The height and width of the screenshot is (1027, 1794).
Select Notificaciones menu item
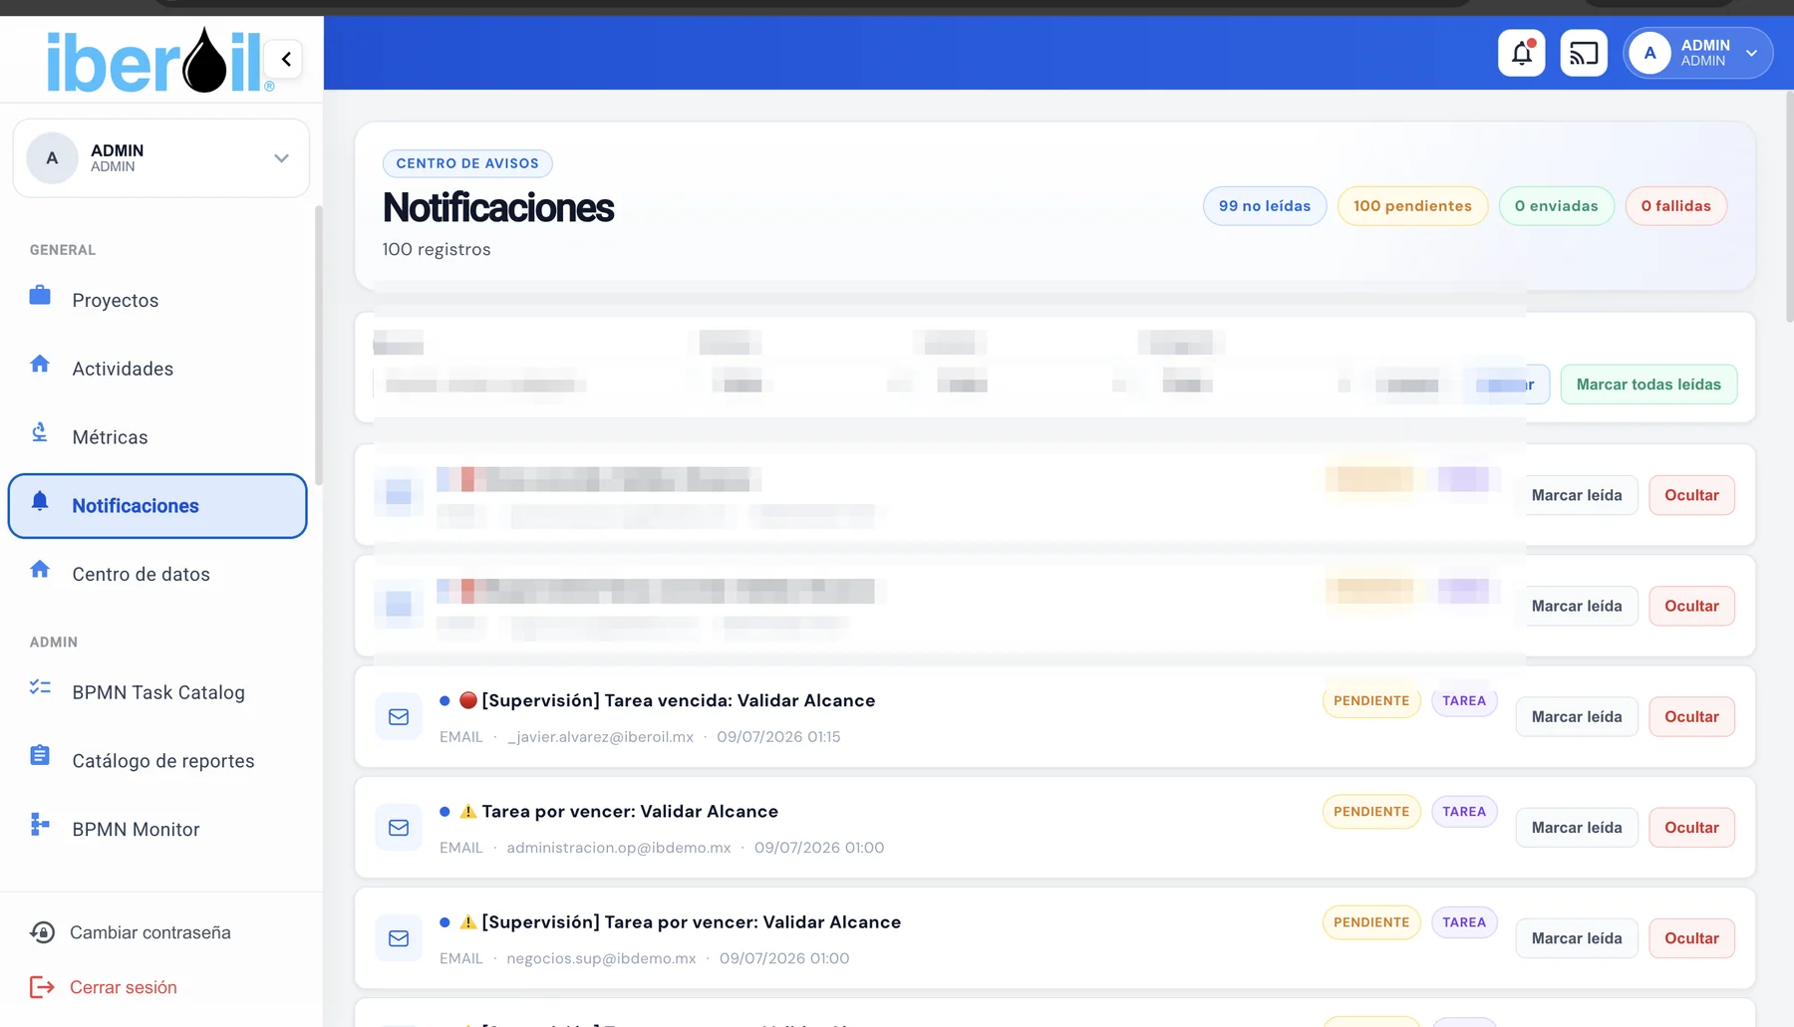click(x=157, y=506)
